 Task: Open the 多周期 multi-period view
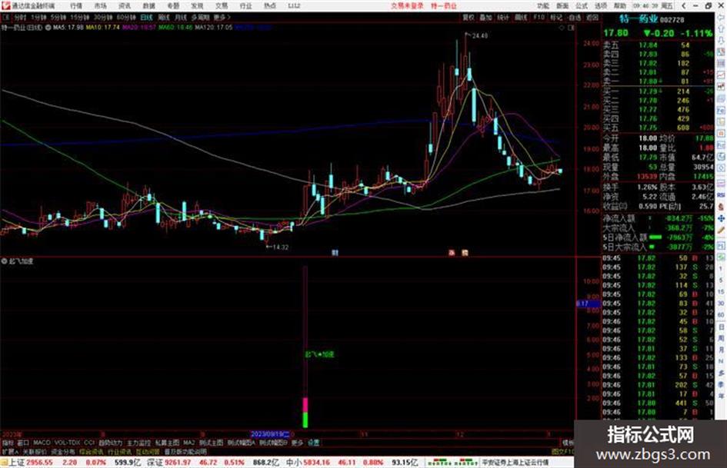pyautogui.click(x=200, y=18)
